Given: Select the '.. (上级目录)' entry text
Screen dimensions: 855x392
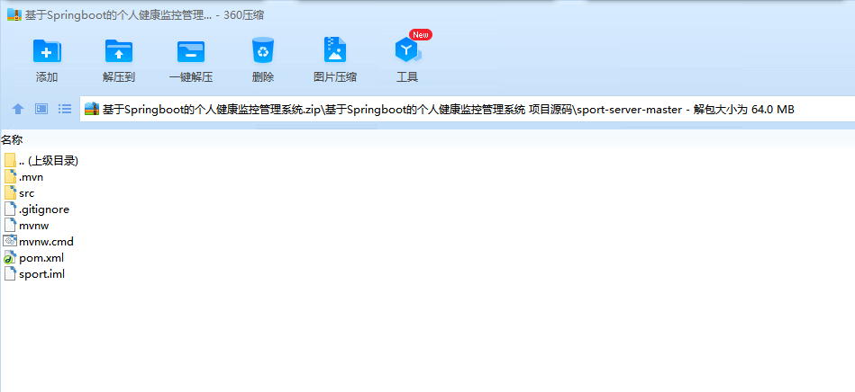Looking at the screenshot, I should click(49, 161).
